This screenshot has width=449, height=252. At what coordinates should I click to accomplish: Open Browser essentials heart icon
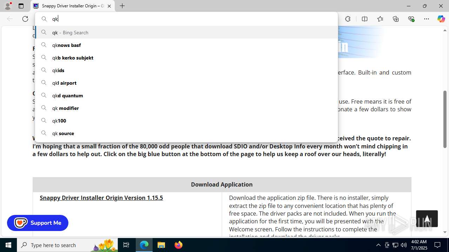411,19
